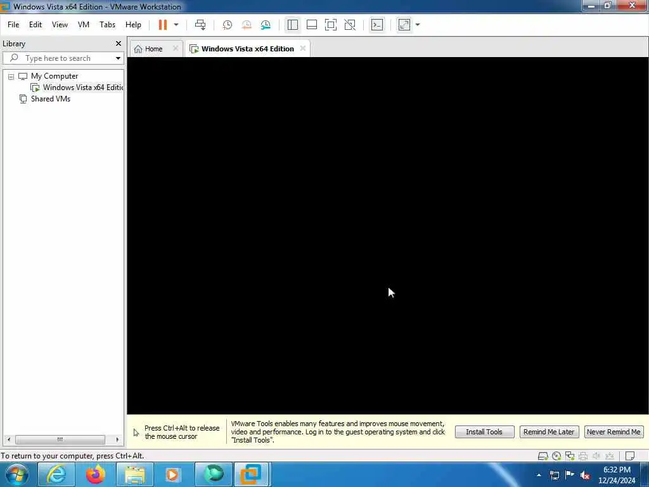This screenshot has width=649, height=487.
Task: Revert the virtual machine to a snapshot
Action: (247, 25)
